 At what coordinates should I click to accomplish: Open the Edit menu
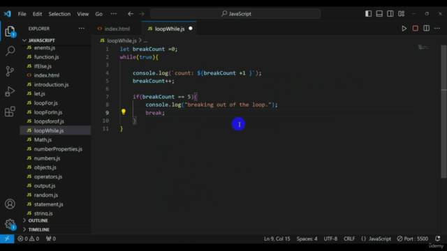click(37, 14)
